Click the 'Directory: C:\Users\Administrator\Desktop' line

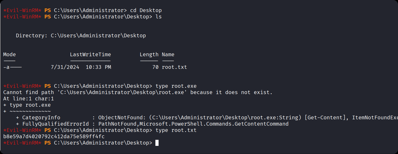81,35
